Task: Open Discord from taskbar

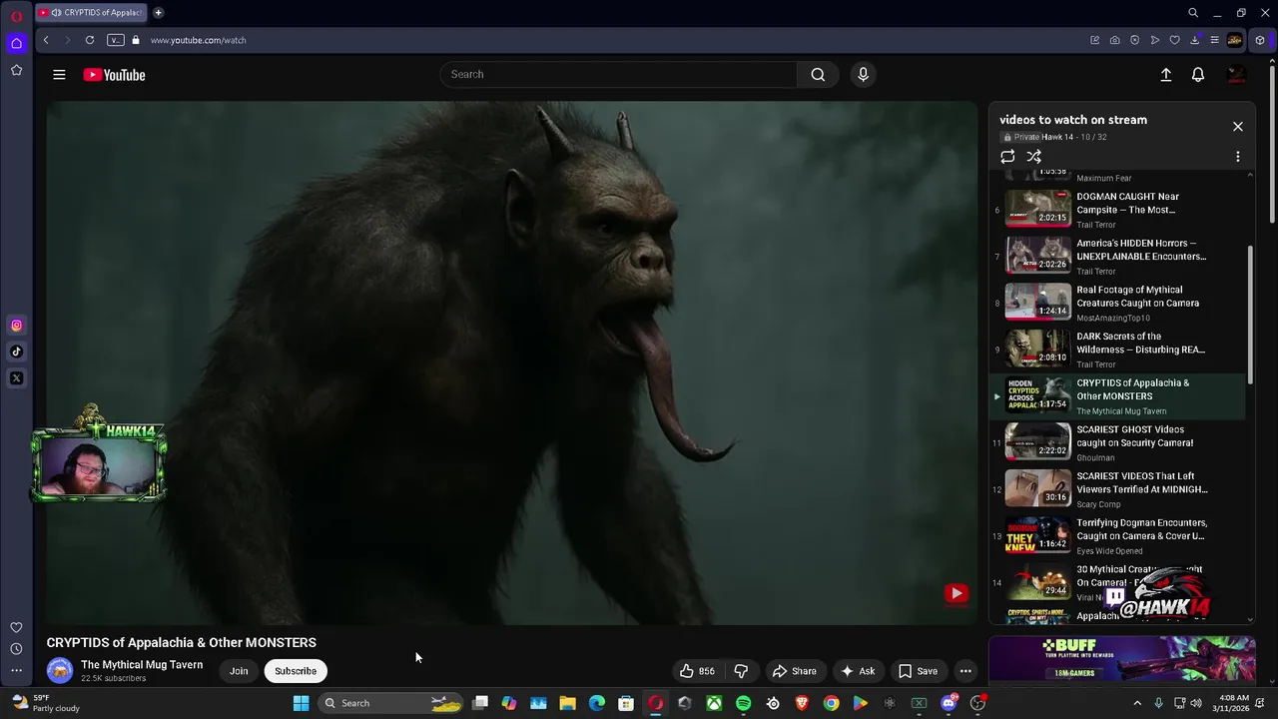Action: click(949, 703)
